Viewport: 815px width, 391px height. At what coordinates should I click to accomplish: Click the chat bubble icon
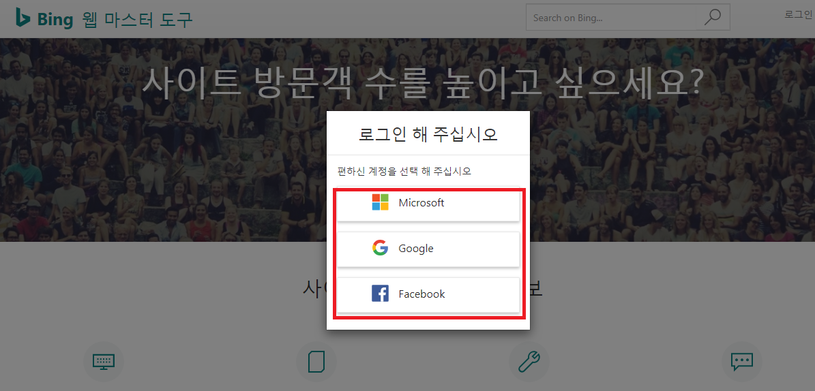click(x=742, y=362)
